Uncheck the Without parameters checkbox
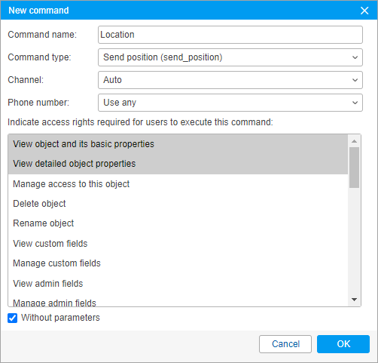This screenshot has height=363, width=378. (x=12, y=318)
